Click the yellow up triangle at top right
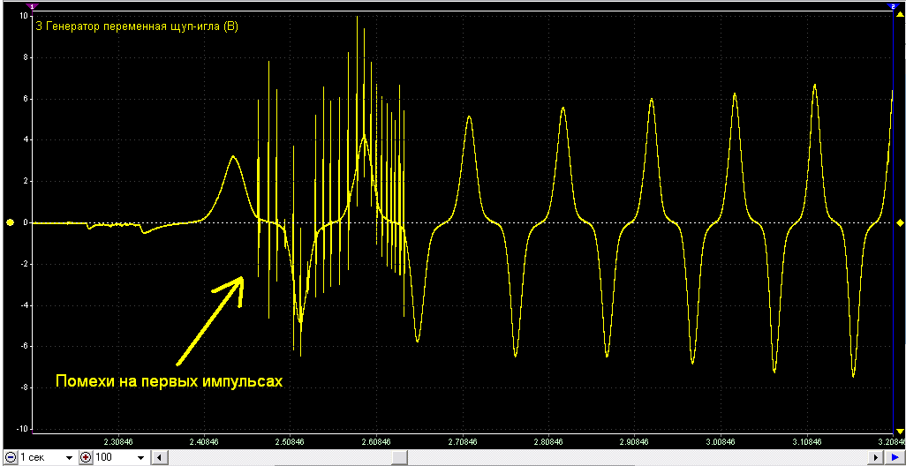 click(x=900, y=14)
